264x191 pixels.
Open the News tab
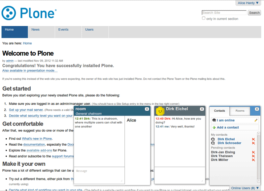(x=42, y=32)
